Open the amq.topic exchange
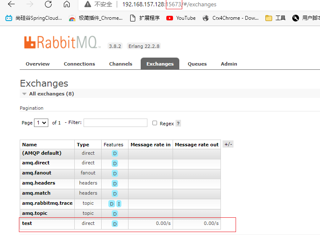 coord(34,213)
